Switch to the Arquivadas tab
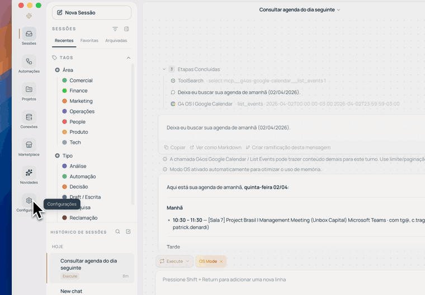This screenshot has height=295, width=425. pos(116,41)
